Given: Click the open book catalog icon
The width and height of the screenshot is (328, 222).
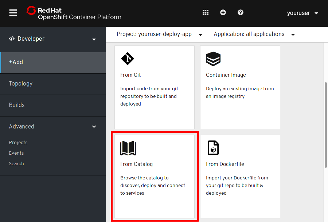Looking at the screenshot, I should [x=128, y=148].
